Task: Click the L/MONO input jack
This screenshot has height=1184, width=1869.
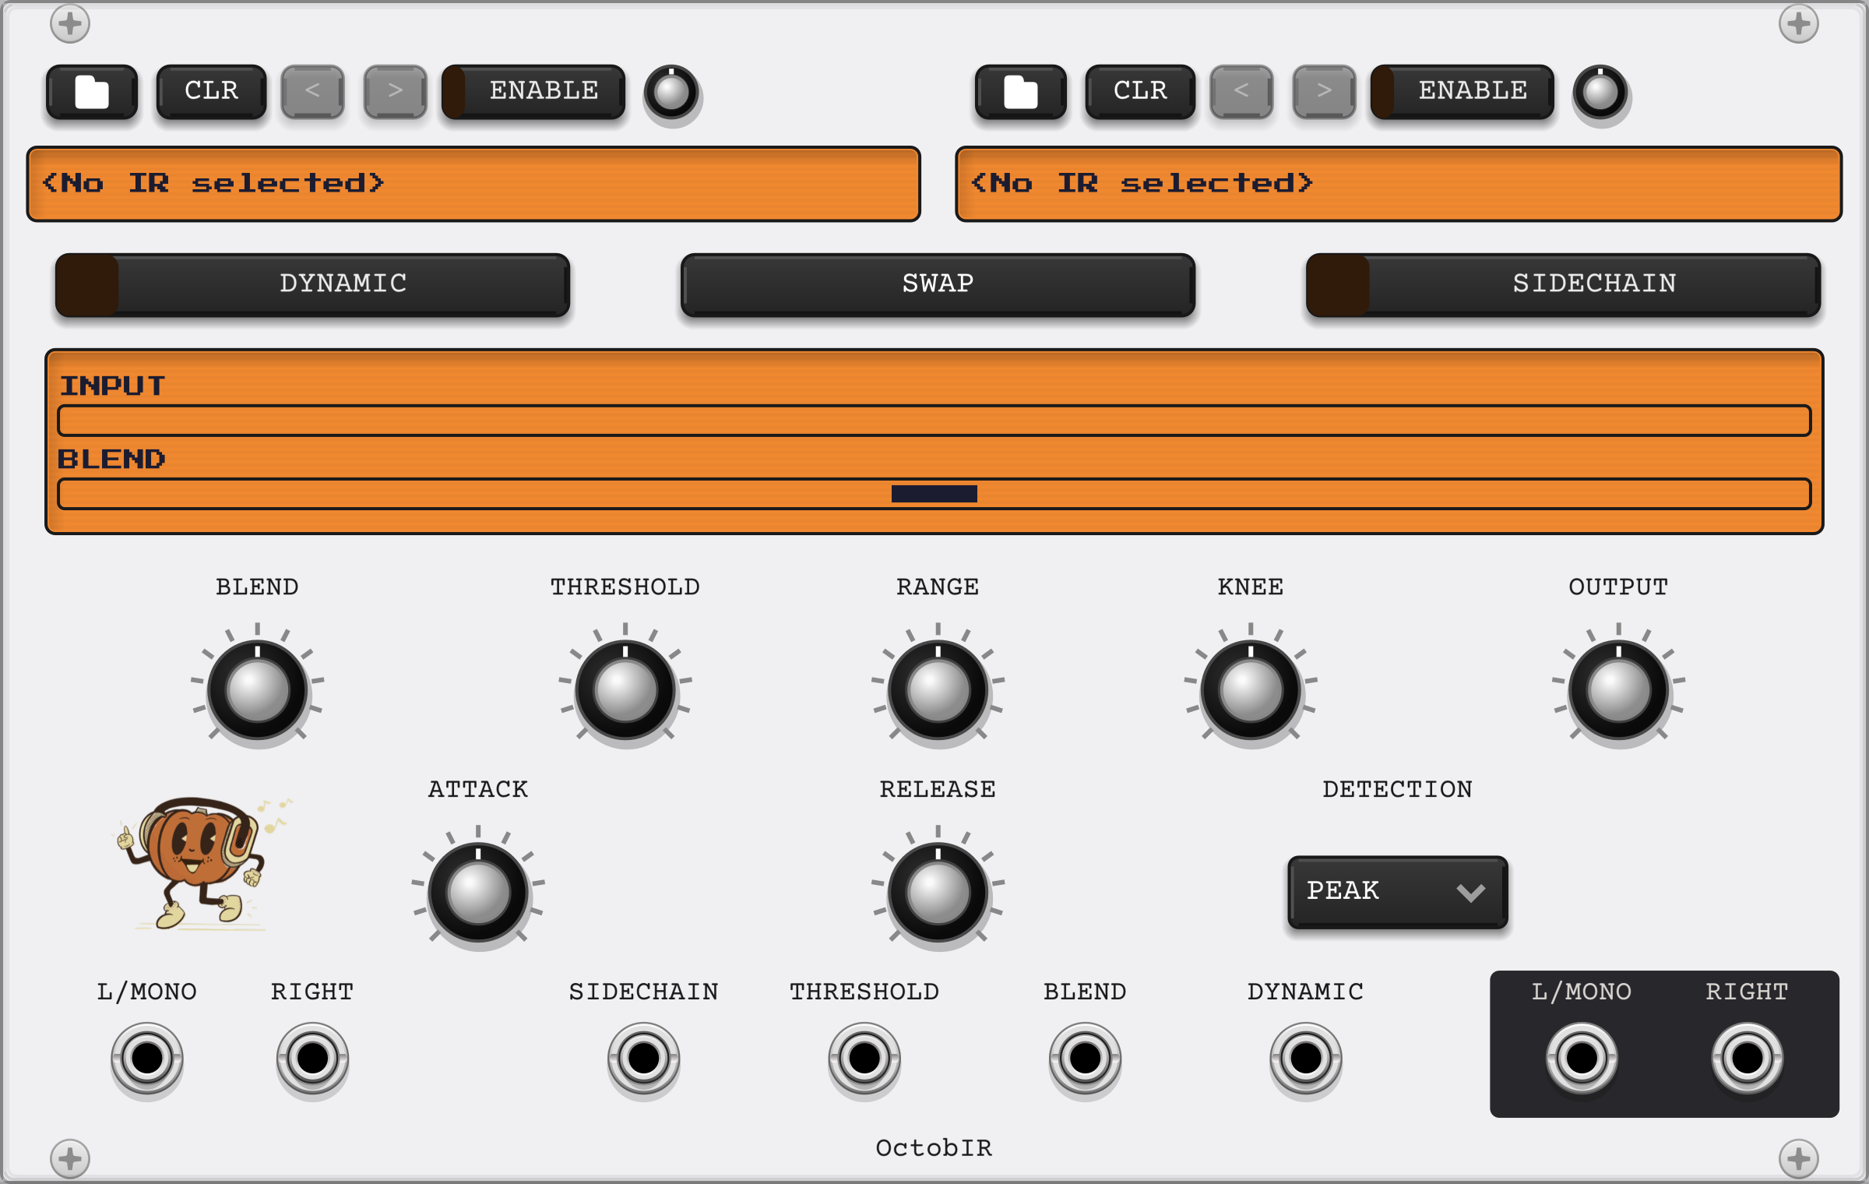Action: (147, 1058)
